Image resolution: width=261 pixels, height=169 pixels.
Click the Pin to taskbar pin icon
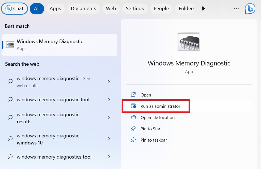point(133,140)
